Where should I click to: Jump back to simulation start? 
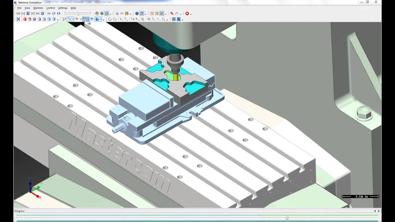click(18, 14)
